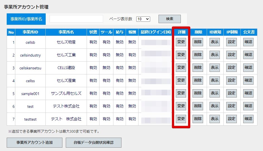Click 設定 for the セルズ工業 row

point(232,55)
